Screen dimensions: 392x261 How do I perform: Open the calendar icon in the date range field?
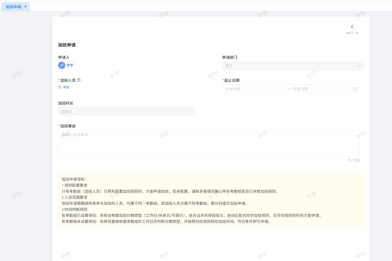coord(355,89)
